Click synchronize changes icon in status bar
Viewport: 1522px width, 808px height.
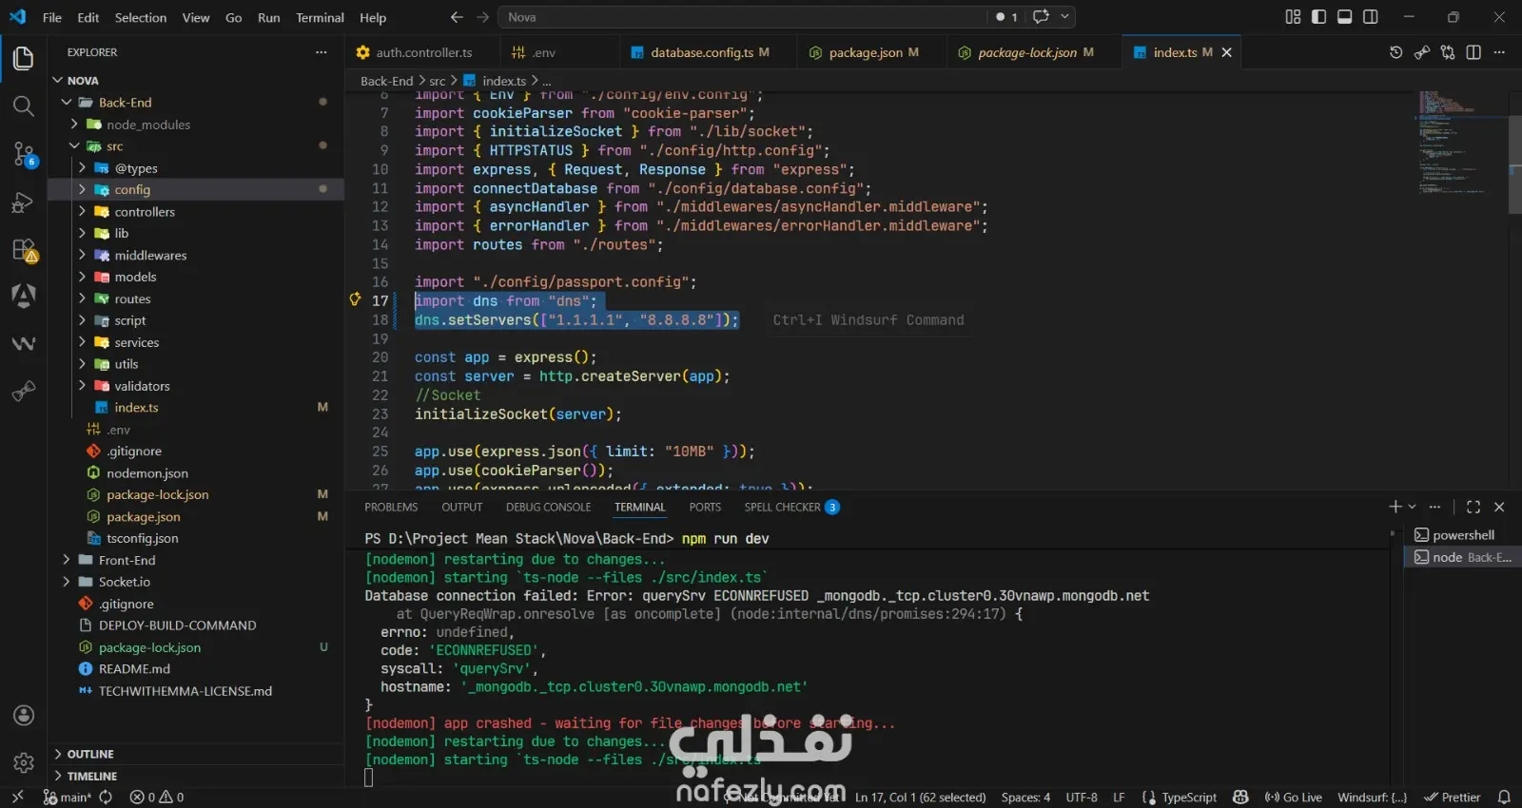106,797
